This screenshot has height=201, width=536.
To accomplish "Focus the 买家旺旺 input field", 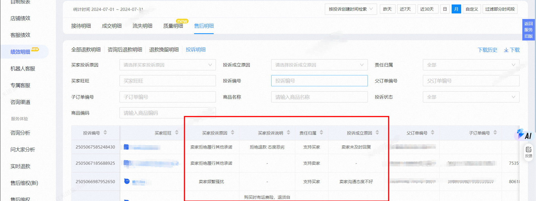I will (x=168, y=81).
